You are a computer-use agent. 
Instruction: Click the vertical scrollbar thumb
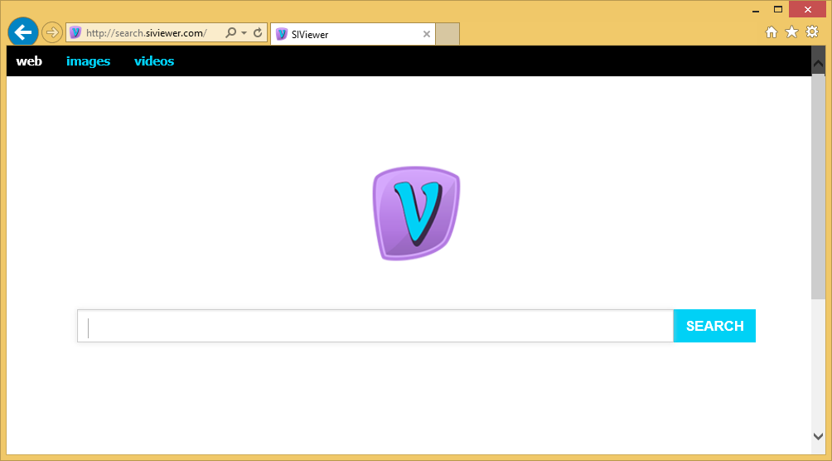point(818,187)
